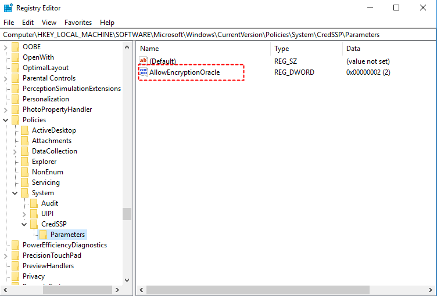The width and height of the screenshot is (437, 296).
Task: Select the (Default) value name
Action: [x=163, y=61]
